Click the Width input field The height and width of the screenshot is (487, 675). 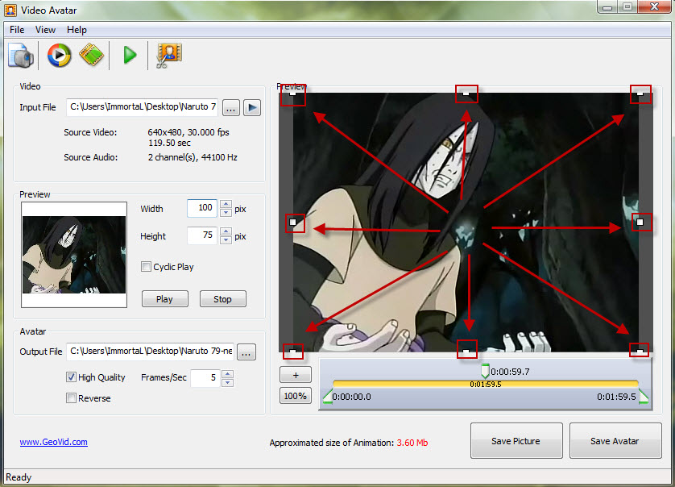point(202,208)
